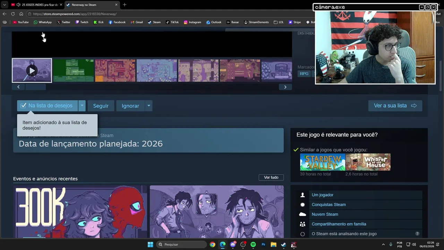This screenshot has width=444, height=250.
Task: Go back with the browser back arrow
Action: [5, 14]
